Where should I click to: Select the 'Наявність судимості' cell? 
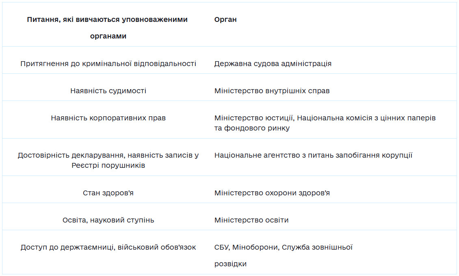click(108, 91)
